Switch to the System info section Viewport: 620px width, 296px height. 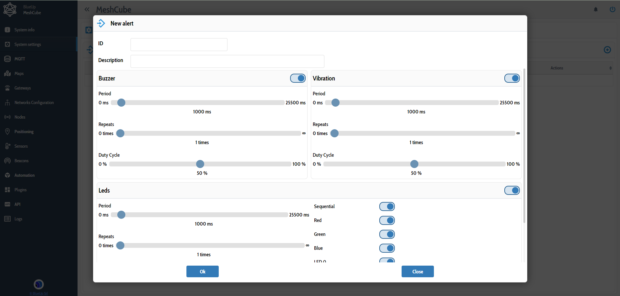pos(24,30)
